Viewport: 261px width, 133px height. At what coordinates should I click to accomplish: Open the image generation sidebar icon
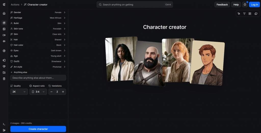(x=4, y=29)
